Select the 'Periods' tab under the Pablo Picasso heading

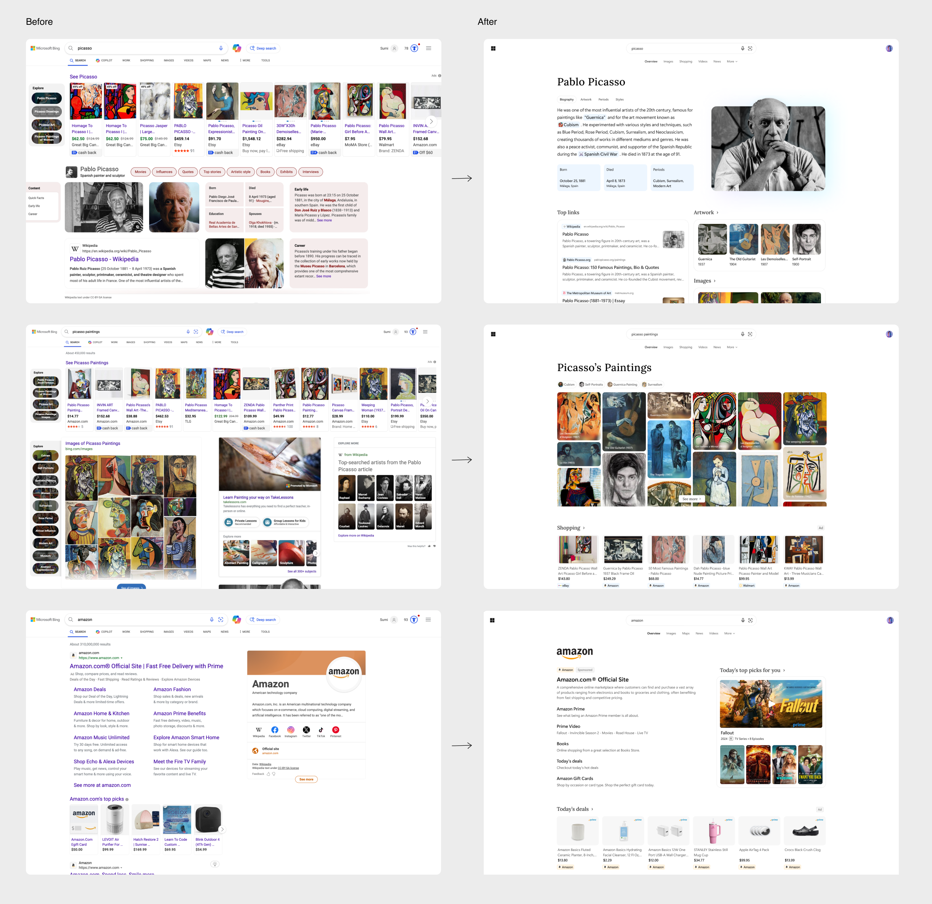click(604, 100)
